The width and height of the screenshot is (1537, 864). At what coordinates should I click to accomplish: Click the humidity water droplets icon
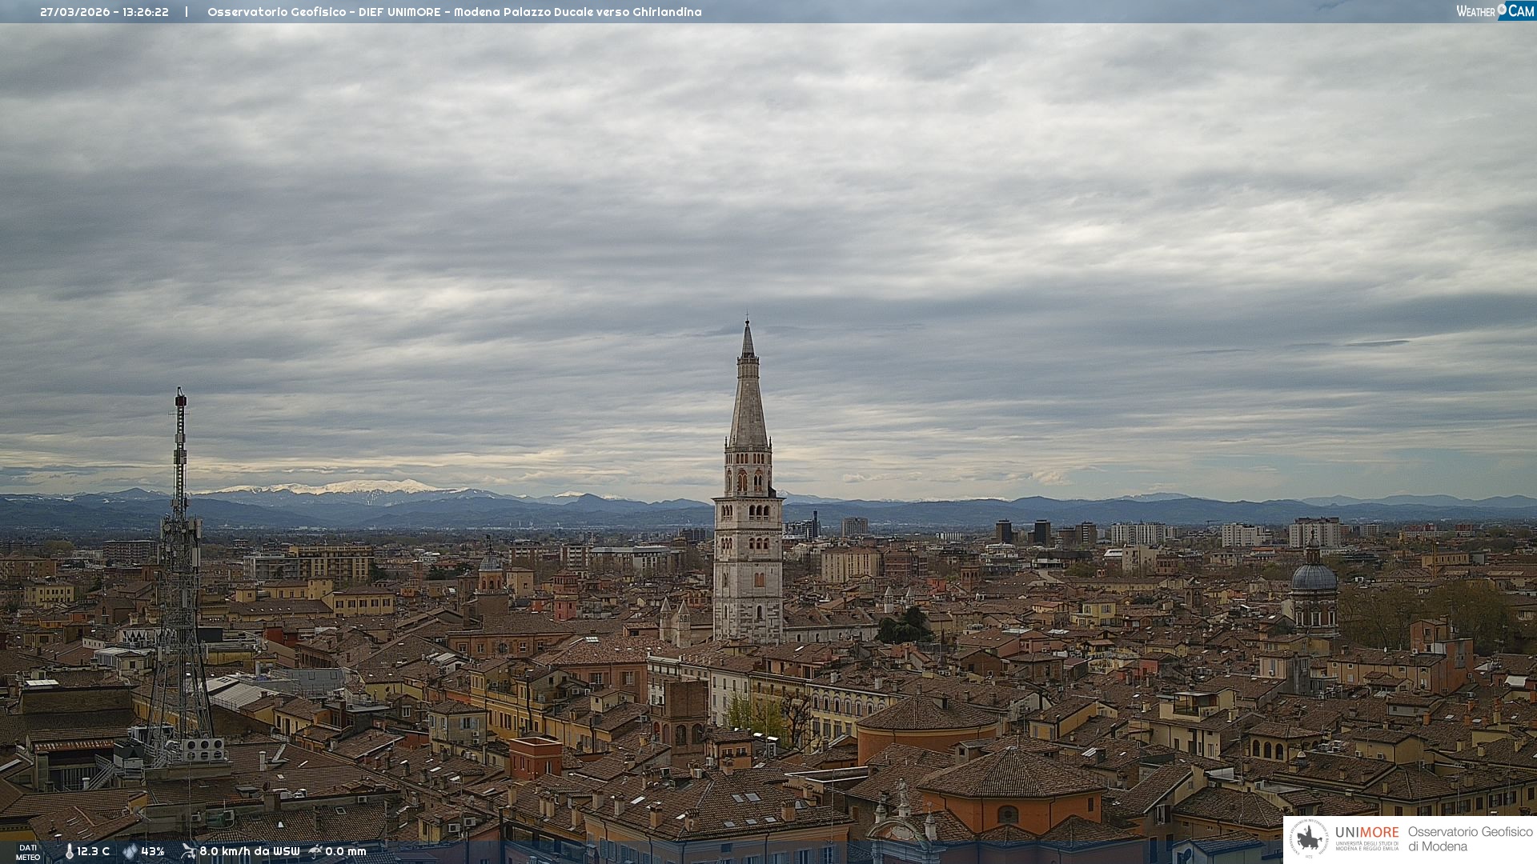tap(130, 851)
